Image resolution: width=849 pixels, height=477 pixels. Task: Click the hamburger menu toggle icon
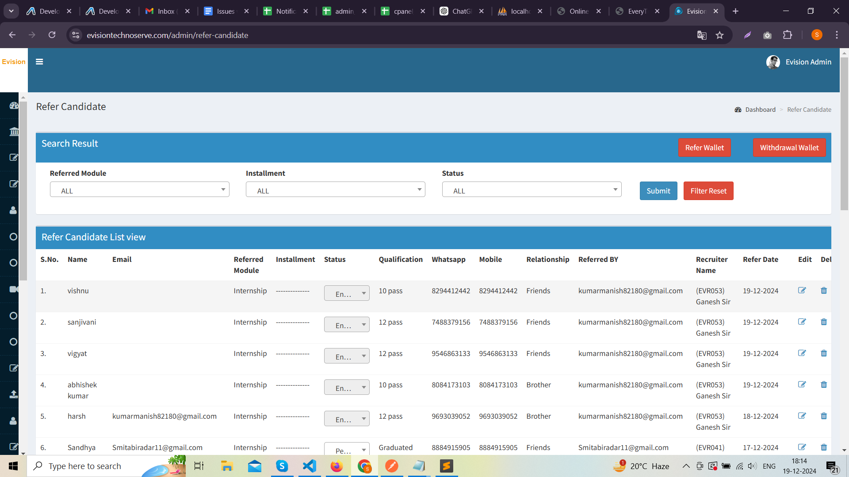[x=39, y=62]
